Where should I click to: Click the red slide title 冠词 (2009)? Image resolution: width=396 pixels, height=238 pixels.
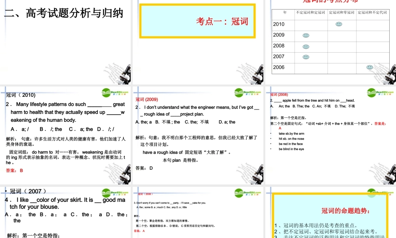coord(147,100)
